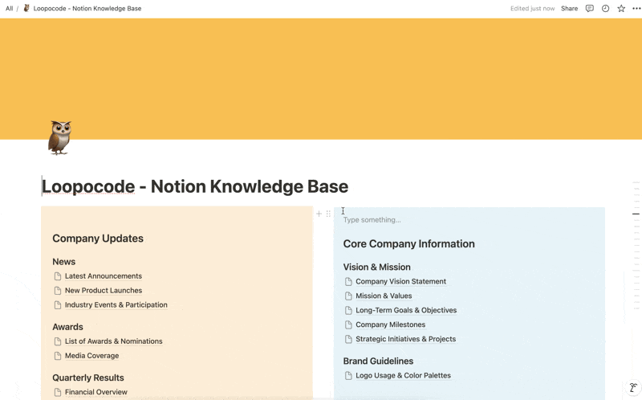Viewport: 642px width, 400px height.
Task: Open the Mission & Values page
Action: point(384,296)
